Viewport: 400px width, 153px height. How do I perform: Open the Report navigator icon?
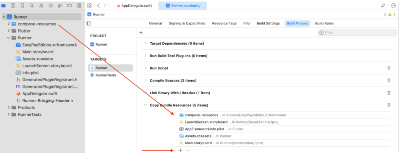pyautogui.click(x=79, y=5)
